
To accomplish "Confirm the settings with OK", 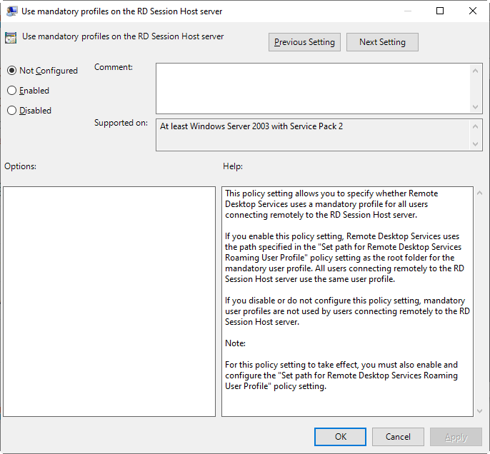I will (341, 437).
